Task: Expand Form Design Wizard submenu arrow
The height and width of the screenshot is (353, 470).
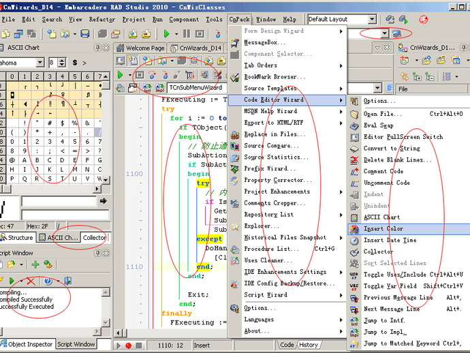Action: 341,31
